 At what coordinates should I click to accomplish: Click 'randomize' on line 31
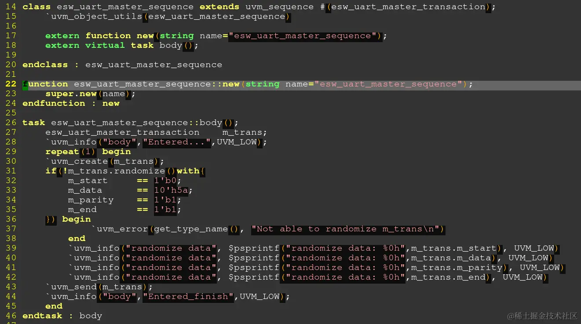click(139, 171)
